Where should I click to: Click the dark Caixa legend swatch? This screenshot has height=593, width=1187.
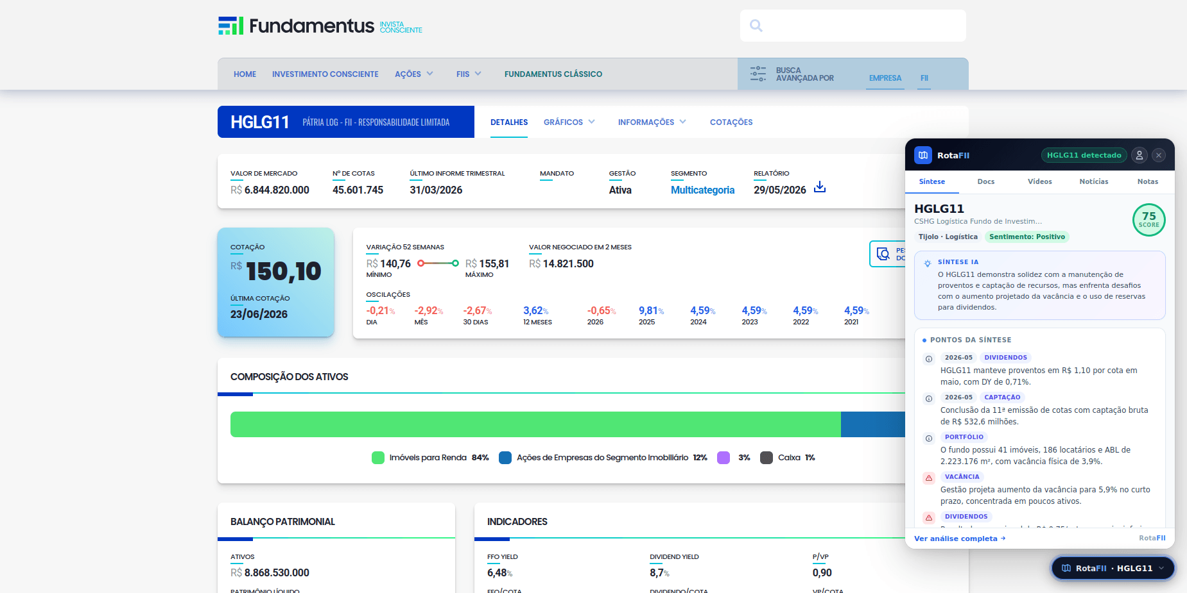[x=767, y=458]
